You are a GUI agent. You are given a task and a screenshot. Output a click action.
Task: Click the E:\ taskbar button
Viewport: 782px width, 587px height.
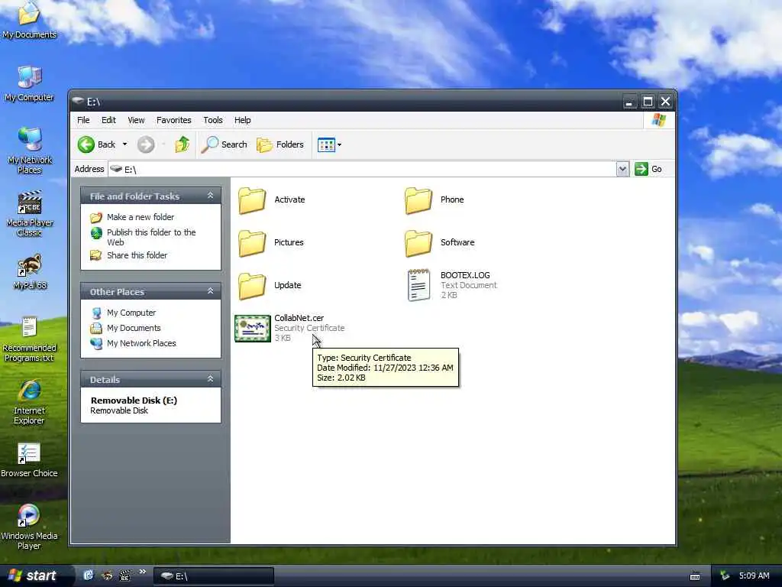214,576
